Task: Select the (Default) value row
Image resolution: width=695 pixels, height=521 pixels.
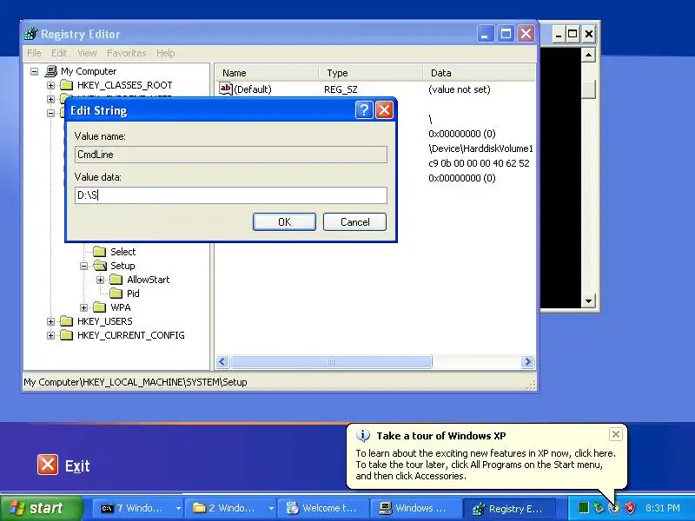Action: (x=375, y=89)
